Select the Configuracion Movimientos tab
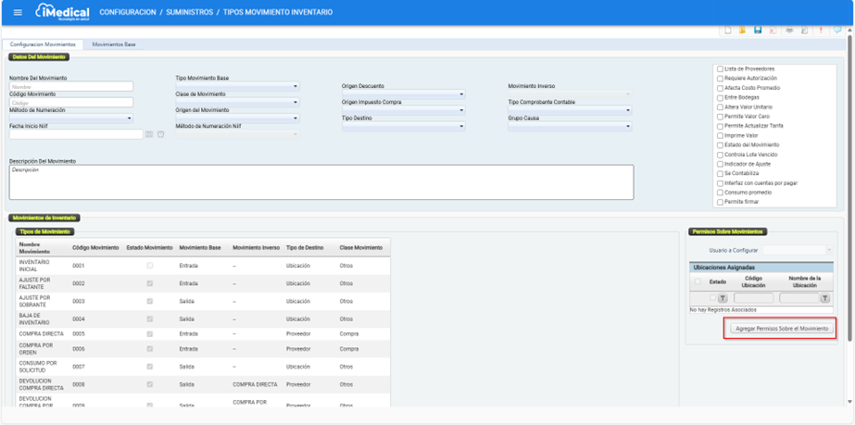 tap(43, 44)
